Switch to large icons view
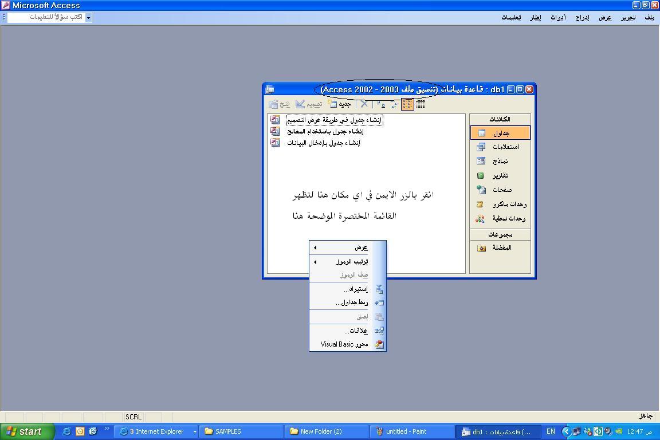 (x=381, y=104)
